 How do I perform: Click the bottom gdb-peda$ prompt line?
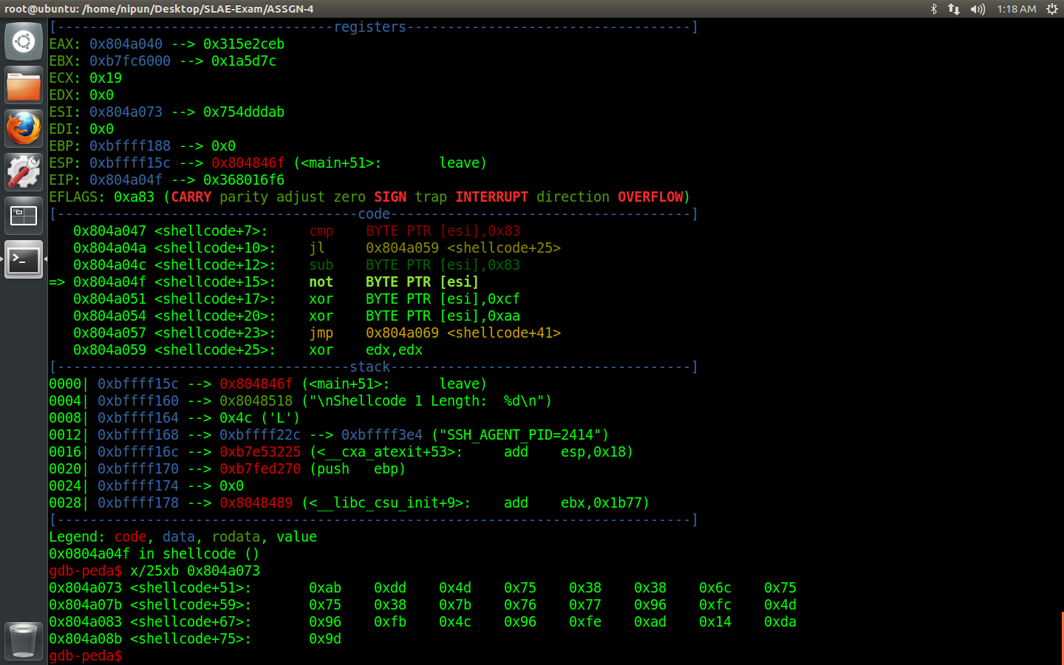click(86, 656)
